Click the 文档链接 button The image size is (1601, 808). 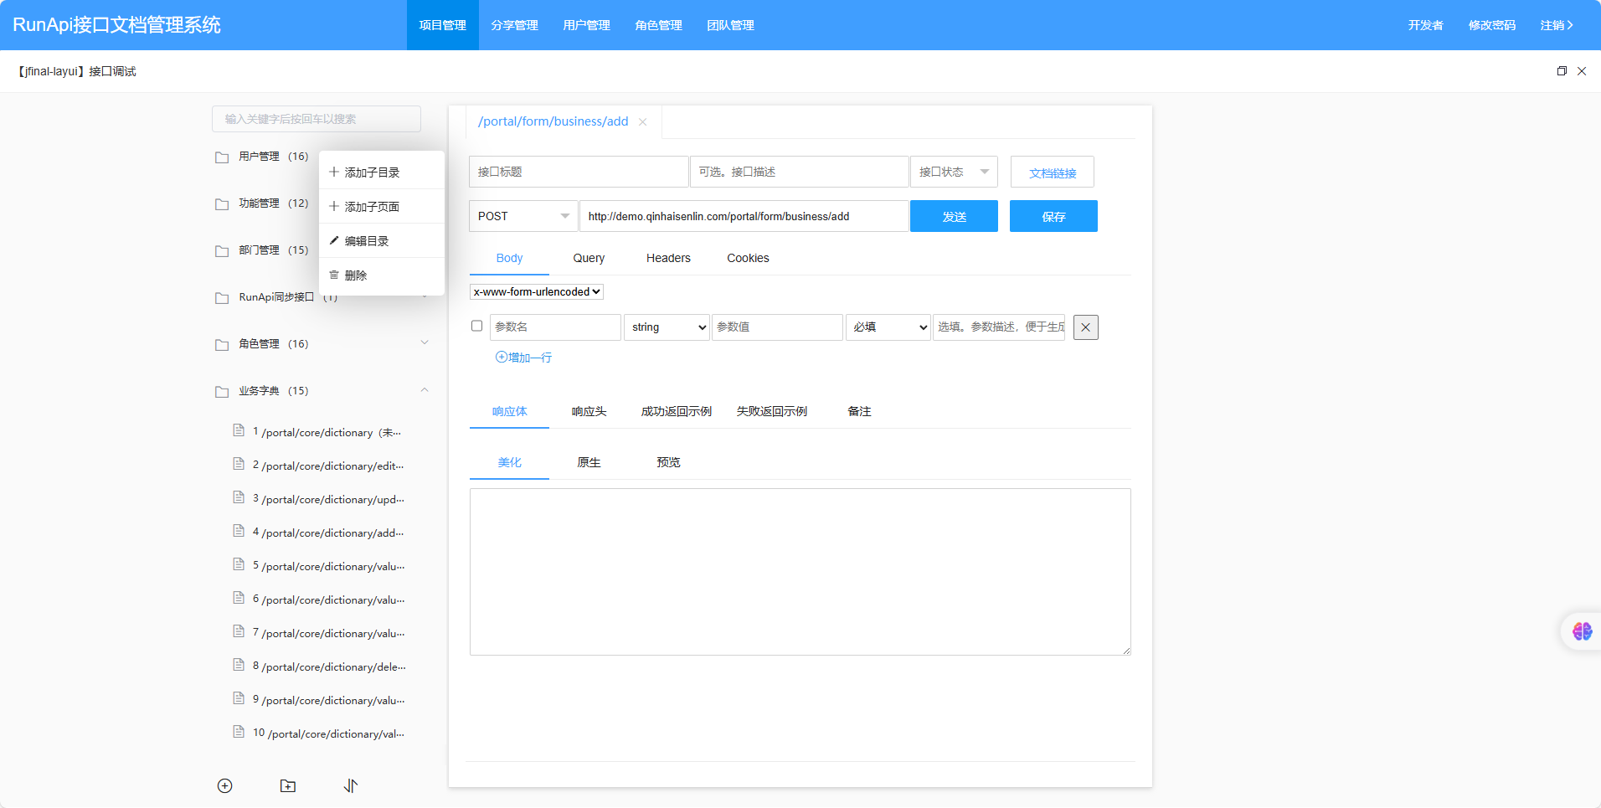(1053, 172)
